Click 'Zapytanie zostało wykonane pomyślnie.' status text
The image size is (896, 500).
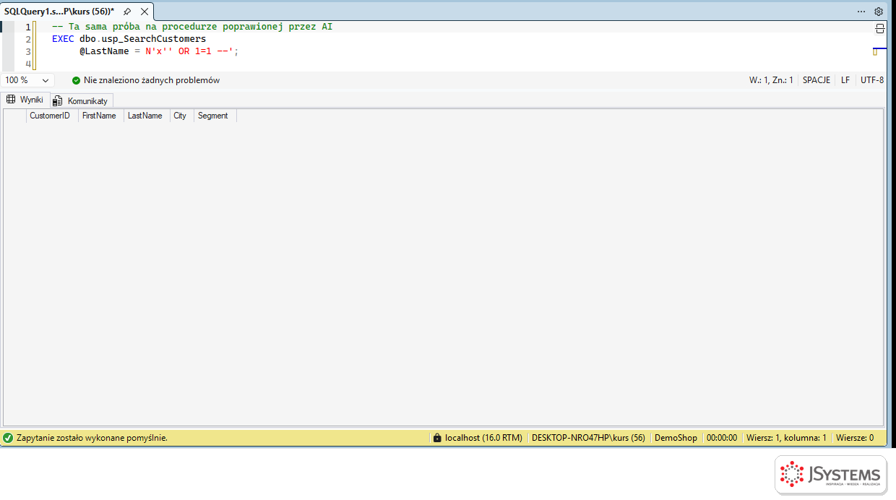coord(92,438)
